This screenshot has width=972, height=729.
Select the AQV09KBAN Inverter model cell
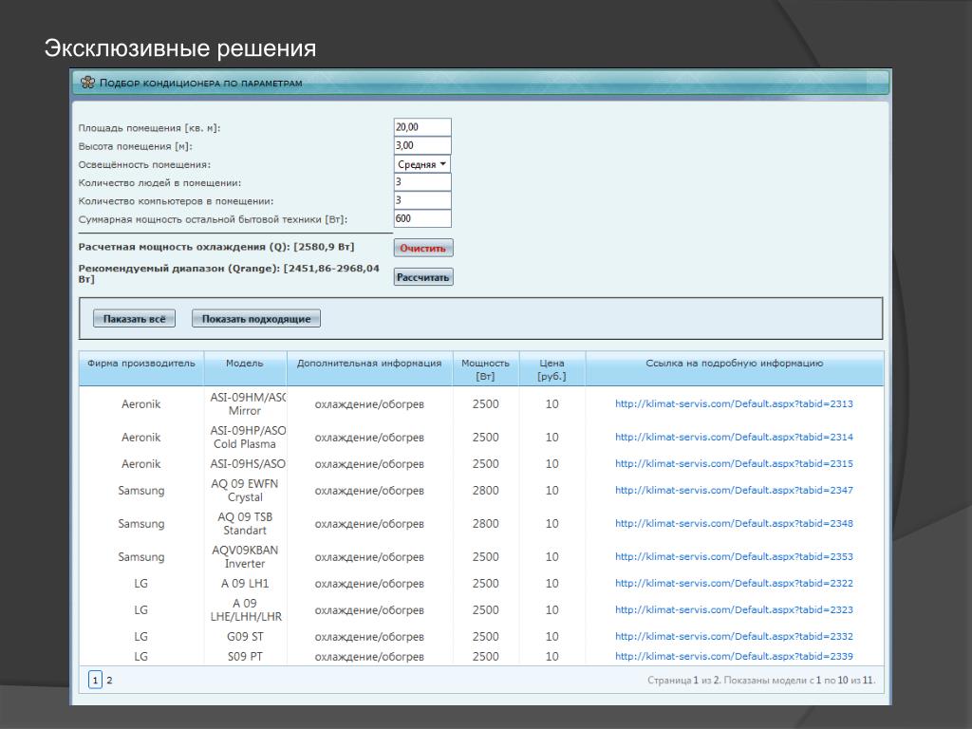coord(245,556)
